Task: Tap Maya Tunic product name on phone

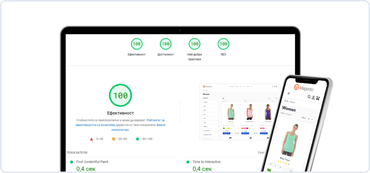Action: 285,158
